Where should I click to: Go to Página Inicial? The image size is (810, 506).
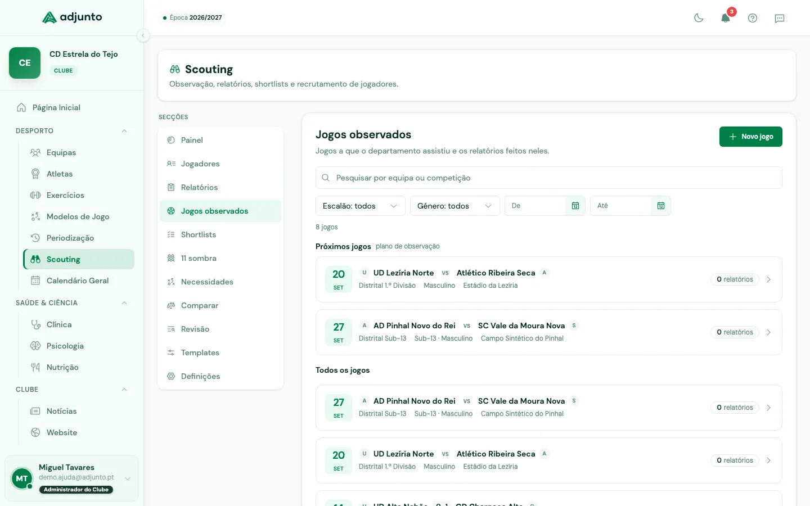tap(72, 107)
